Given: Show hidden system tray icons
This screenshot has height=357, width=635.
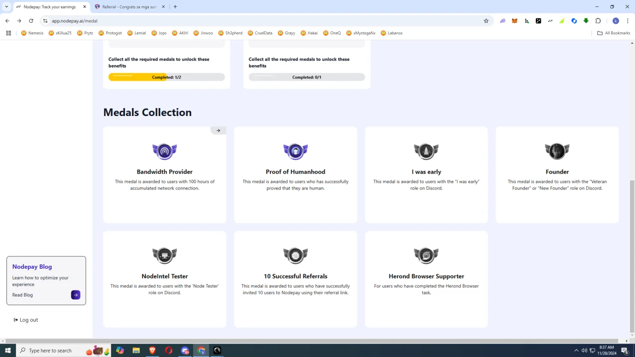Looking at the screenshot, I should 576,351.
